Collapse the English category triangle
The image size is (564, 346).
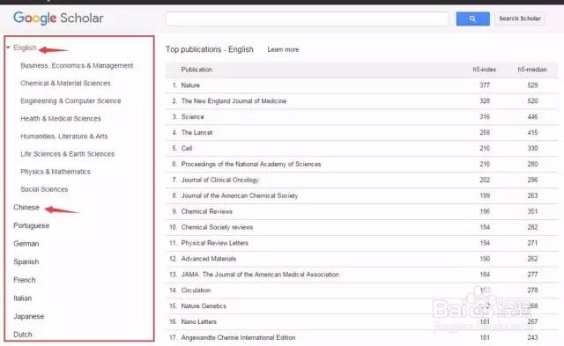(8, 48)
